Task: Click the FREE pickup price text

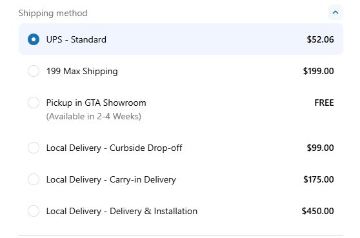Action: point(324,103)
